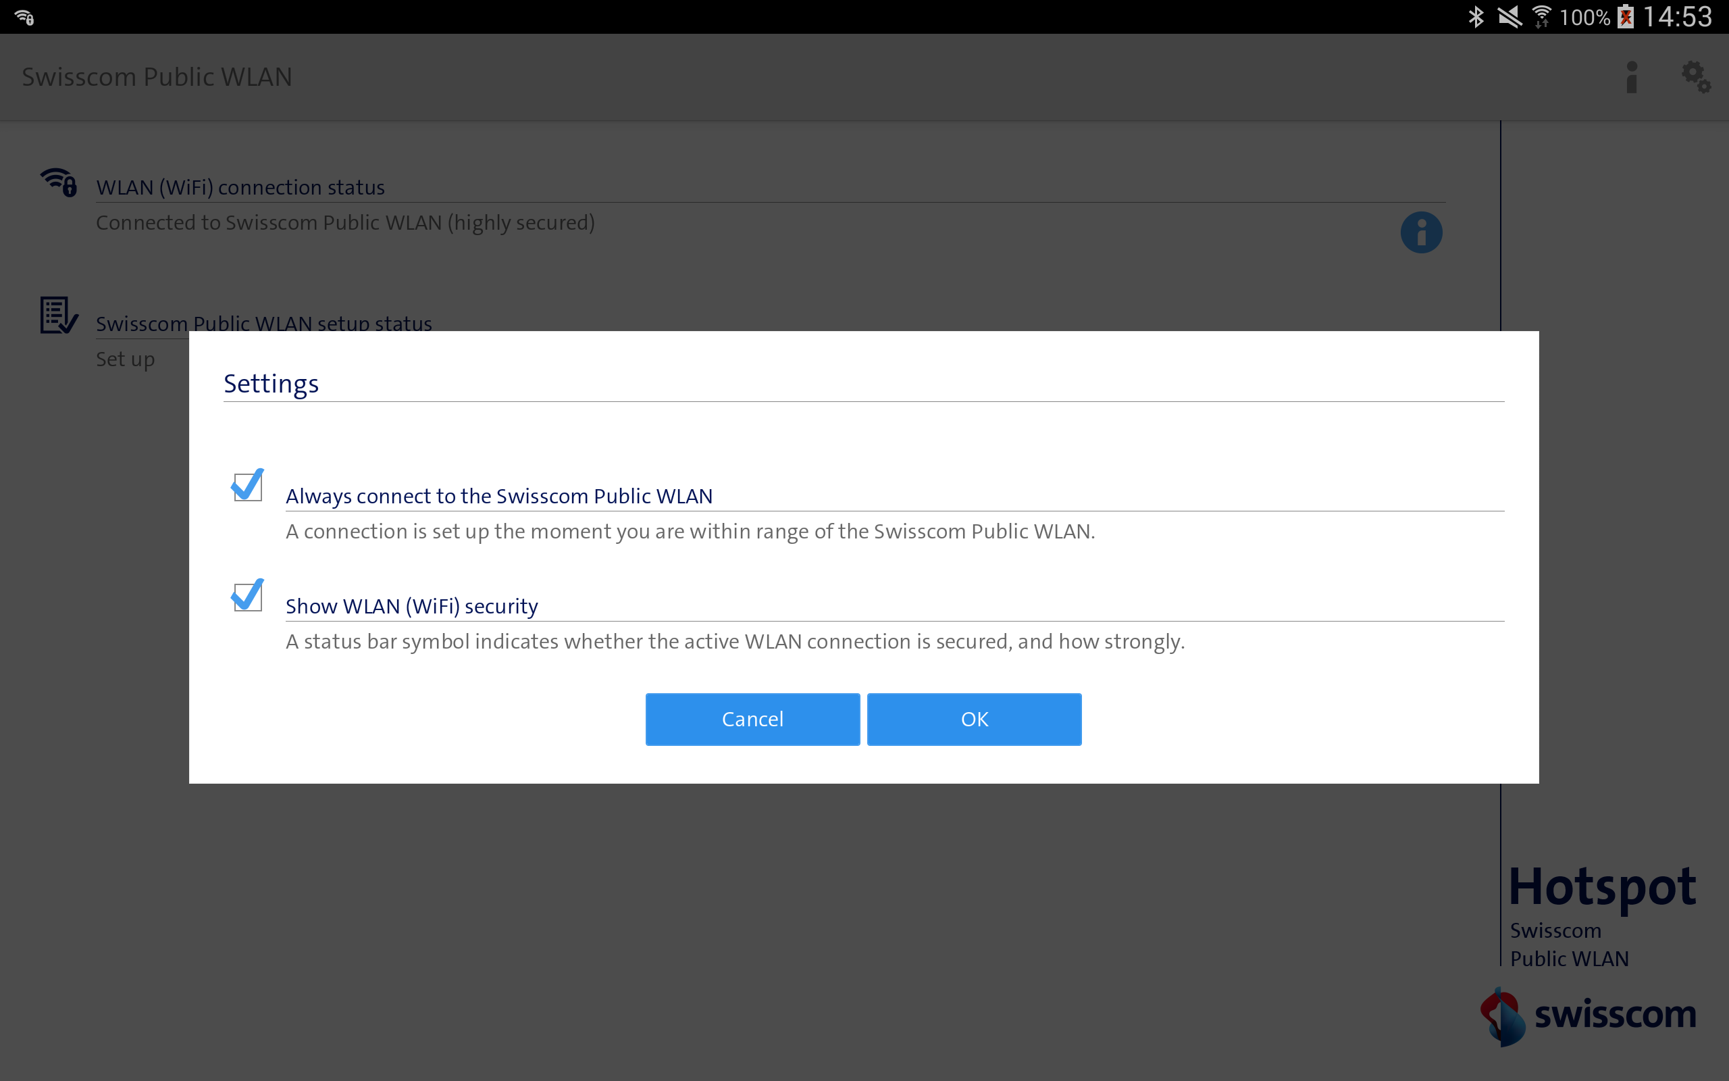
Task: Tap description about status bar symbol
Action: click(736, 641)
